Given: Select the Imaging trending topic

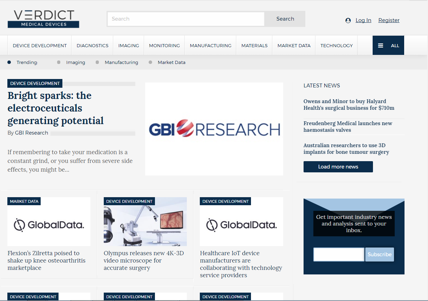Looking at the screenshot, I should tap(75, 63).
